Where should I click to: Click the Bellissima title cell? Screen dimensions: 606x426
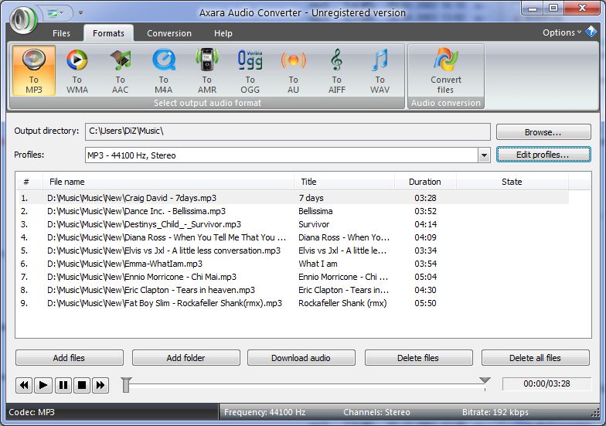pyautogui.click(x=315, y=211)
